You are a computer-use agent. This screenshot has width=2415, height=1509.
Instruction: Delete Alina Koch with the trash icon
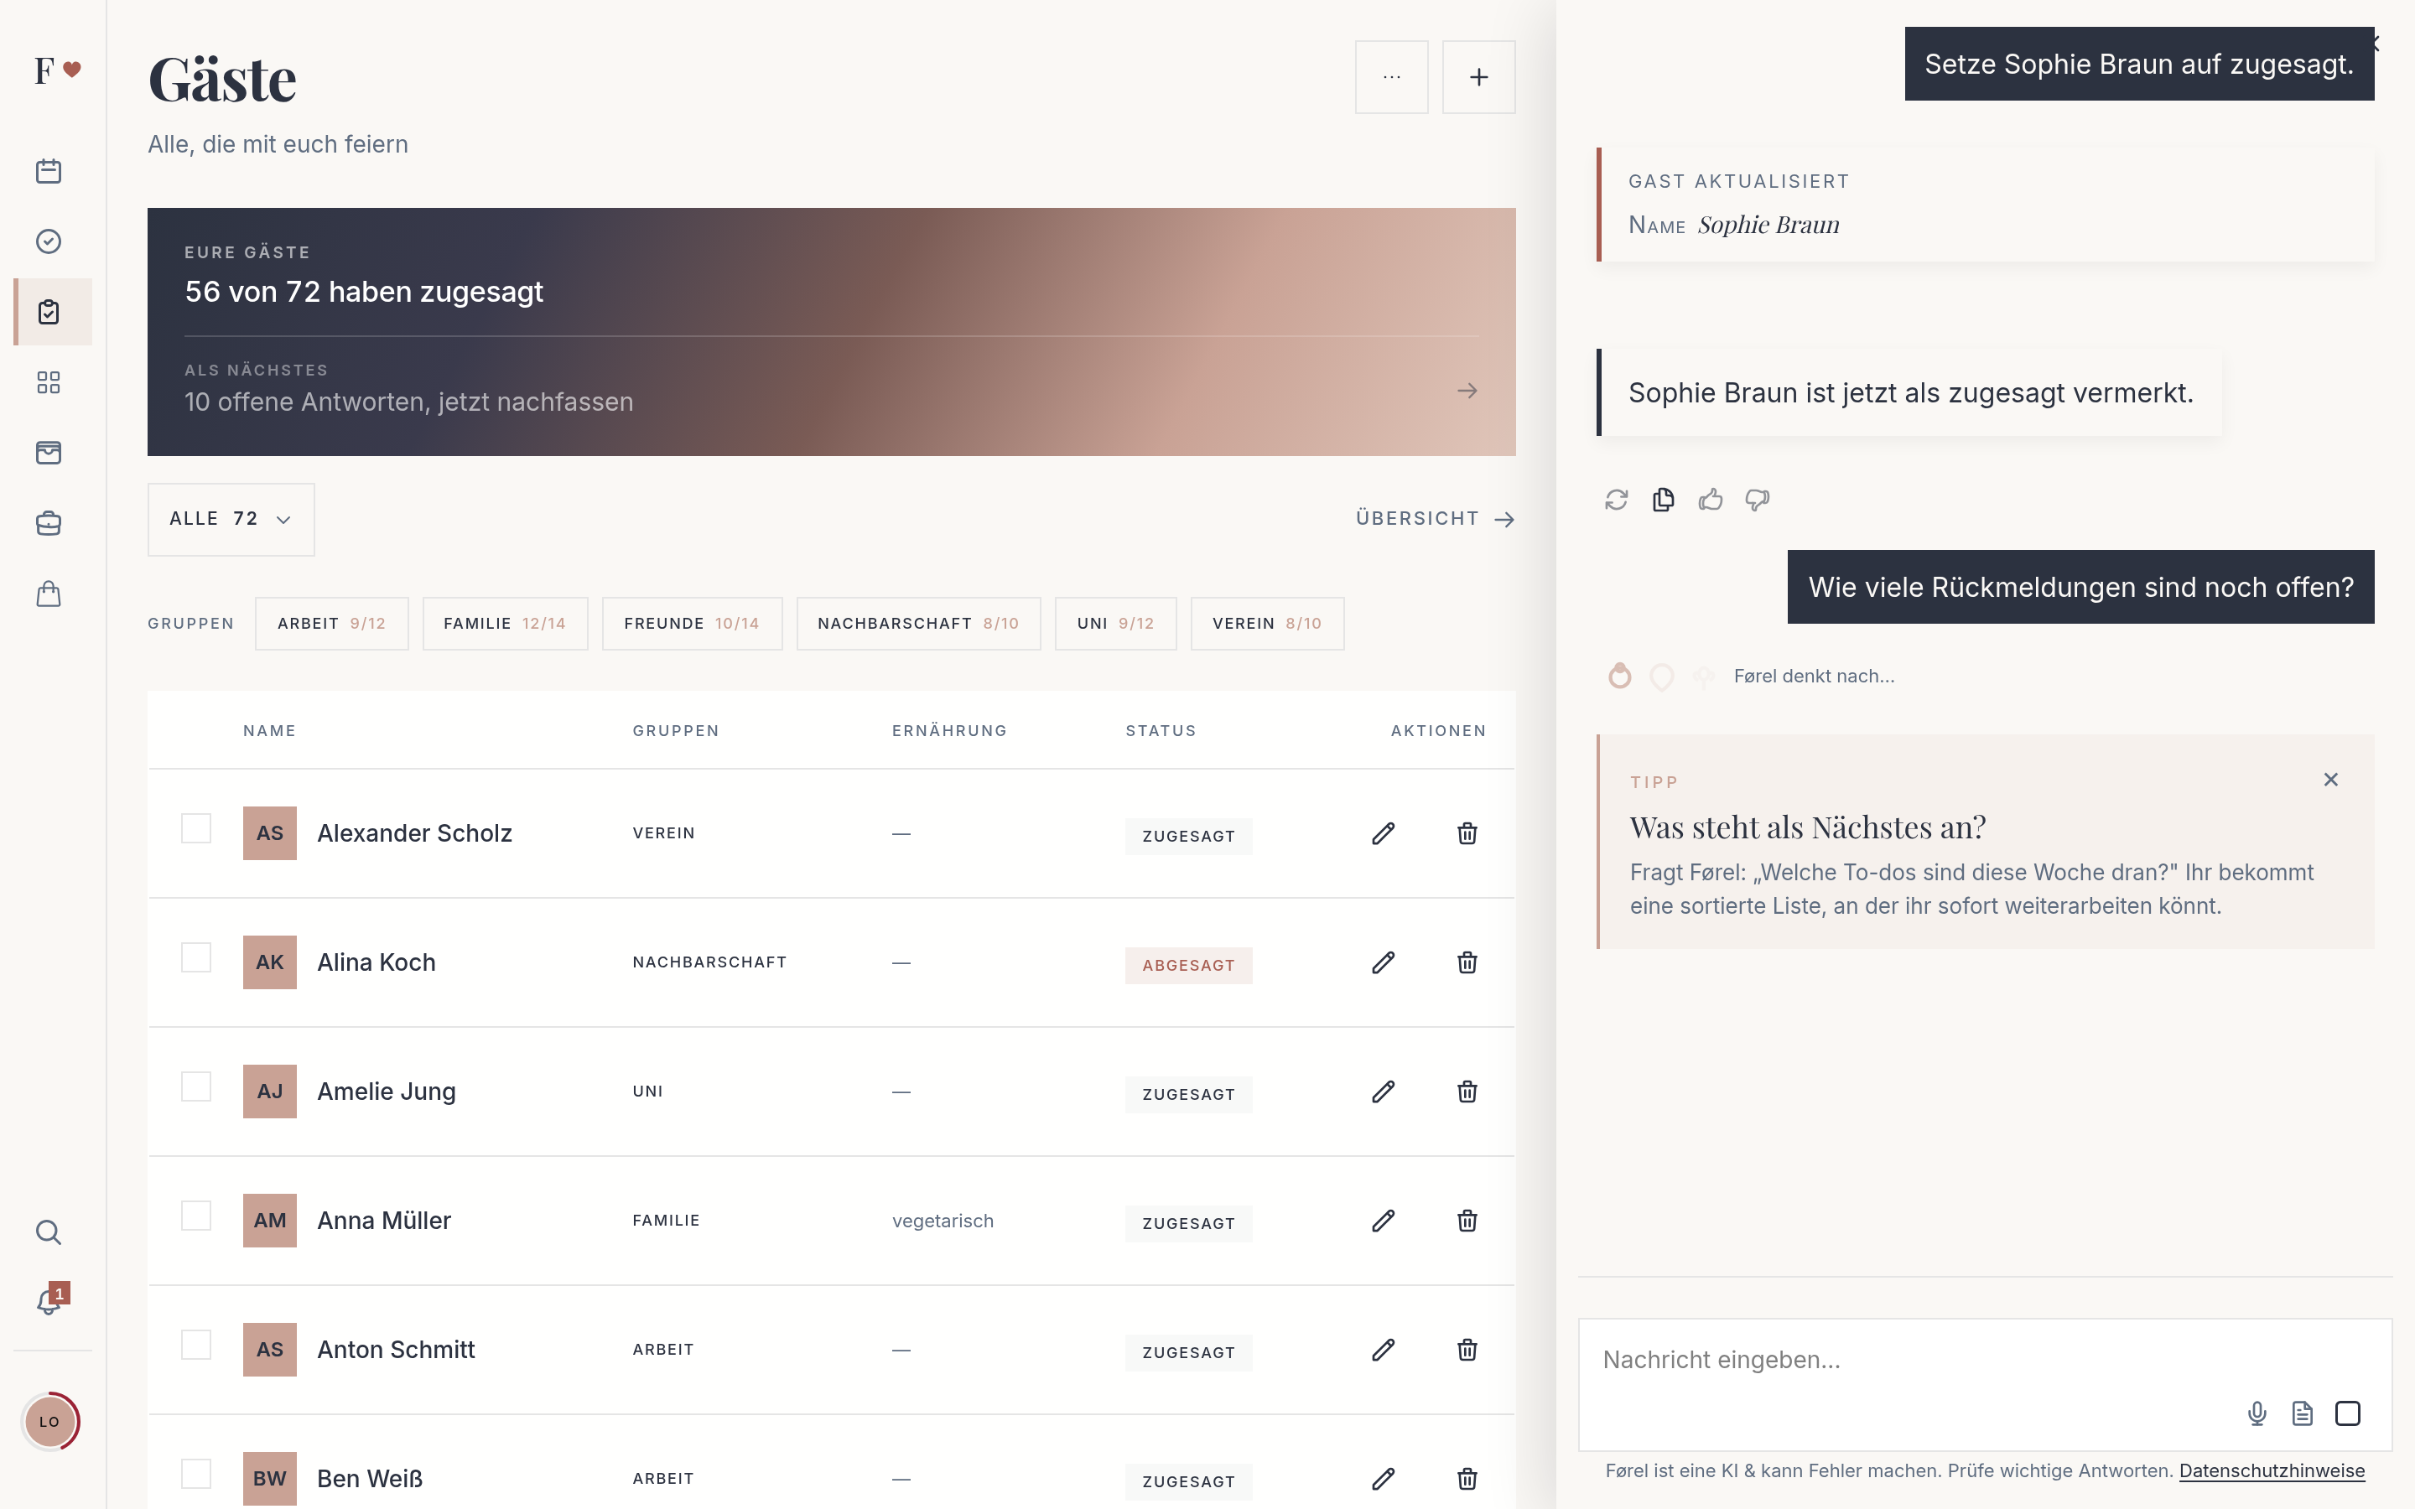point(1467,962)
